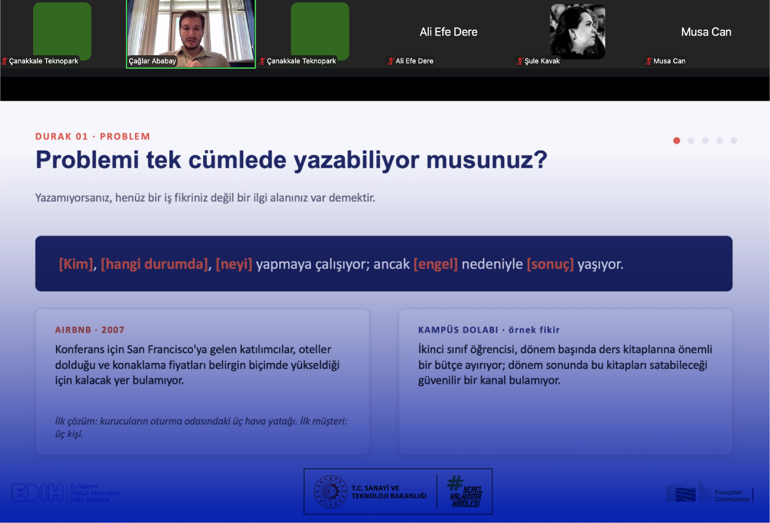The width and height of the screenshot is (770, 523).
Task: Click italic İlk çözüm note in Airbnb card
Action: click(x=201, y=427)
